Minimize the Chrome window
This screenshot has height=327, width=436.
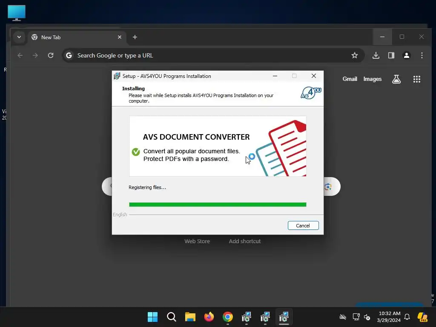click(382, 37)
